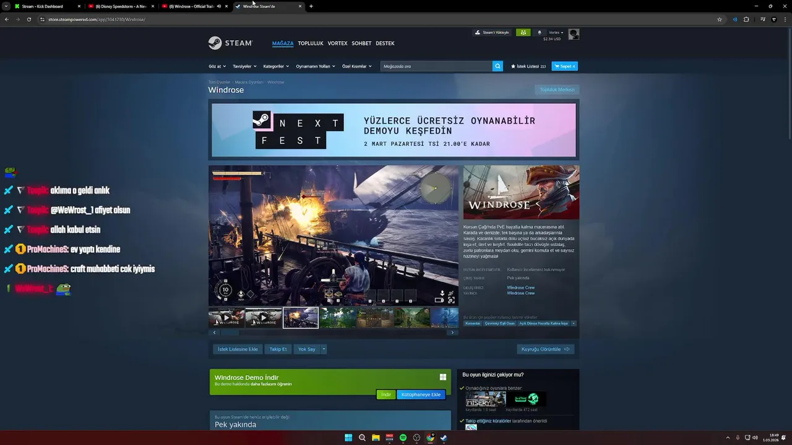Open Windows taskbar search

click(362, 438)
